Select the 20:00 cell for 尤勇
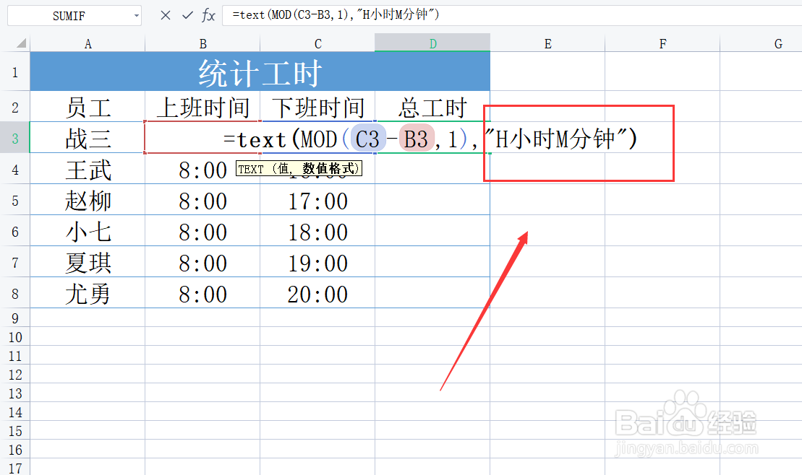 pyautogui.click(x=317, y=294)
